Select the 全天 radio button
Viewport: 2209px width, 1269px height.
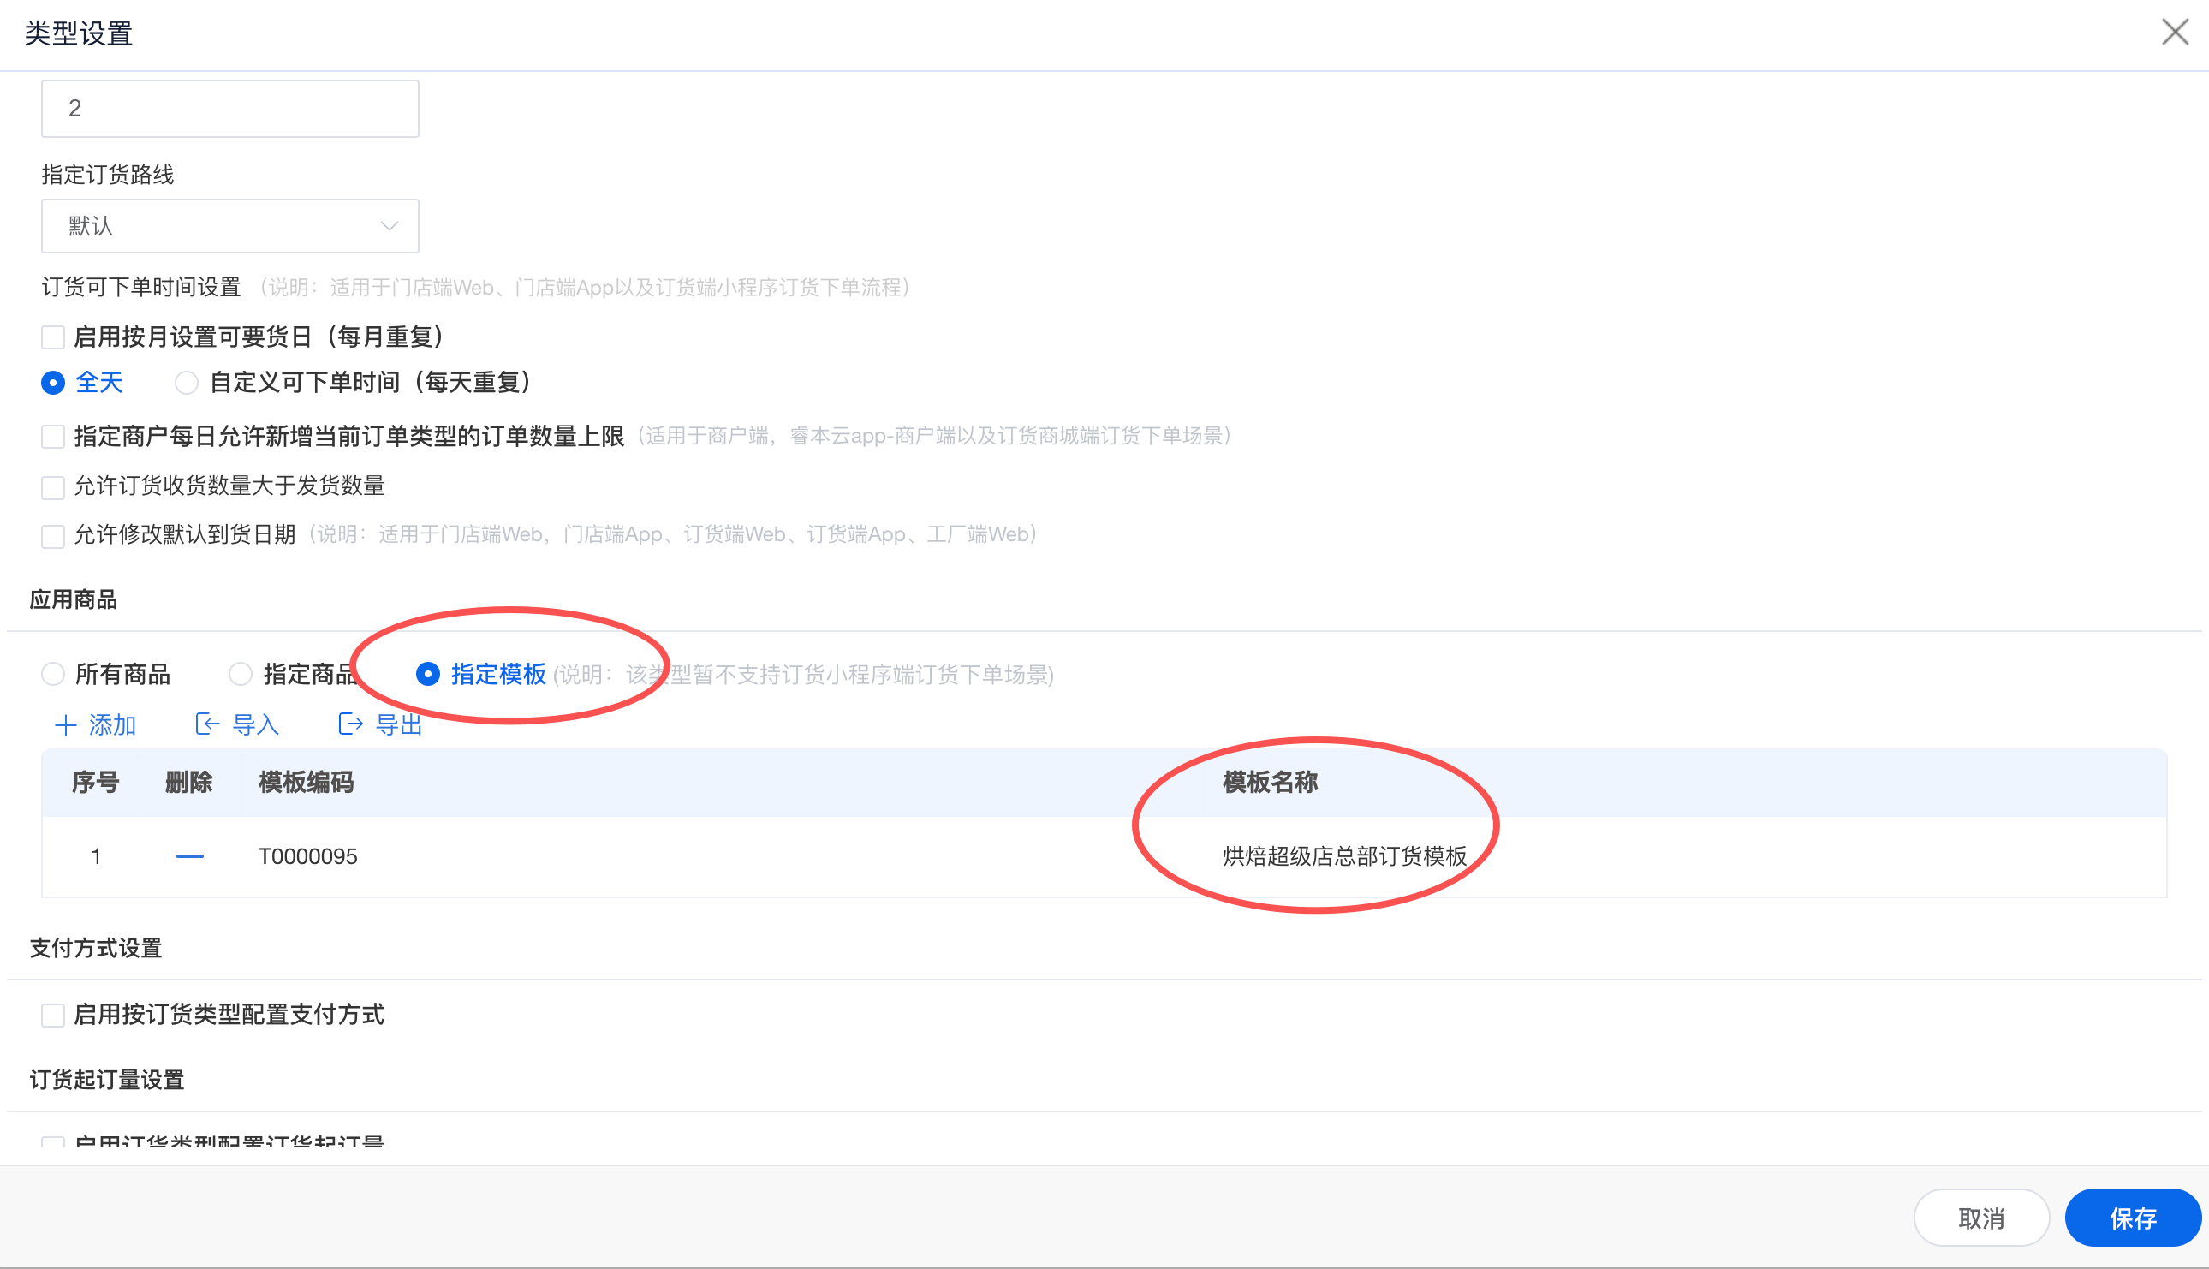(x=53, y=383)
